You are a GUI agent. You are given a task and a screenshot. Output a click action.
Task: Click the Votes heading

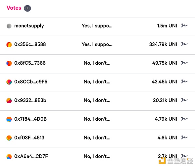(x=14, y=8)
